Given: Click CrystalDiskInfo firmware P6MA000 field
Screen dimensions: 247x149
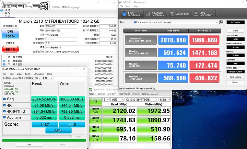Looking at the screenshot, I should [61, 26].
